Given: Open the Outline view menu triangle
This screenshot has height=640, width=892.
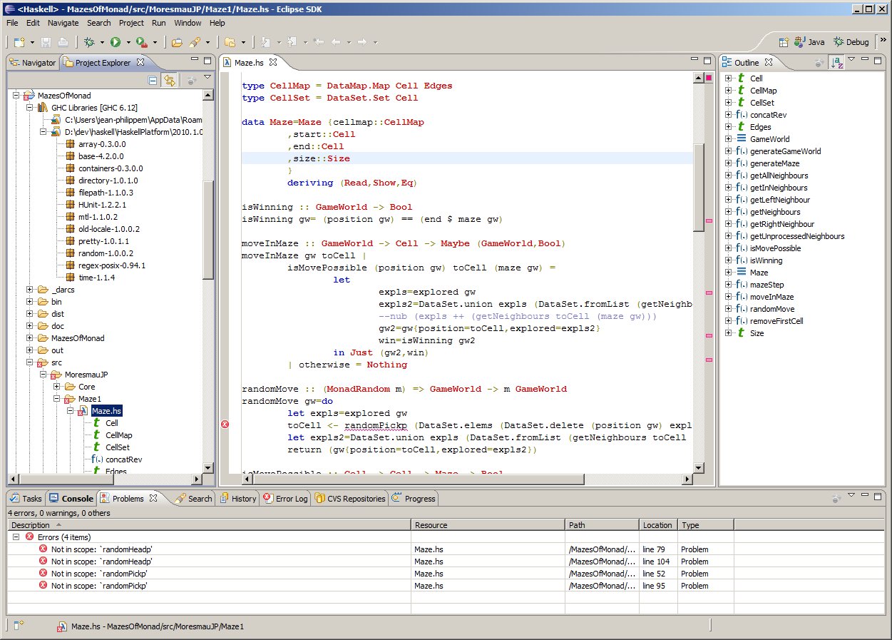Looking at the screenshot, I should click(851, 59).
